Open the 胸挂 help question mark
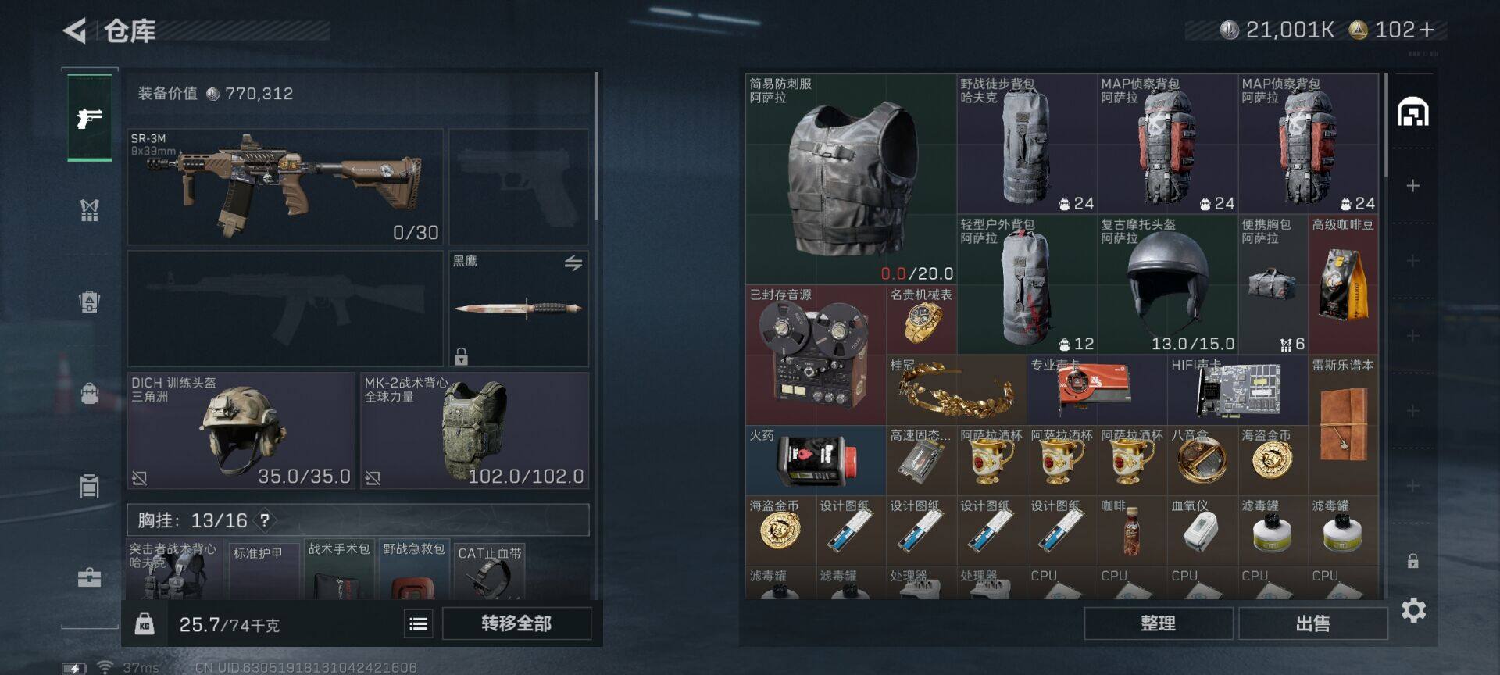 (265, 520)
